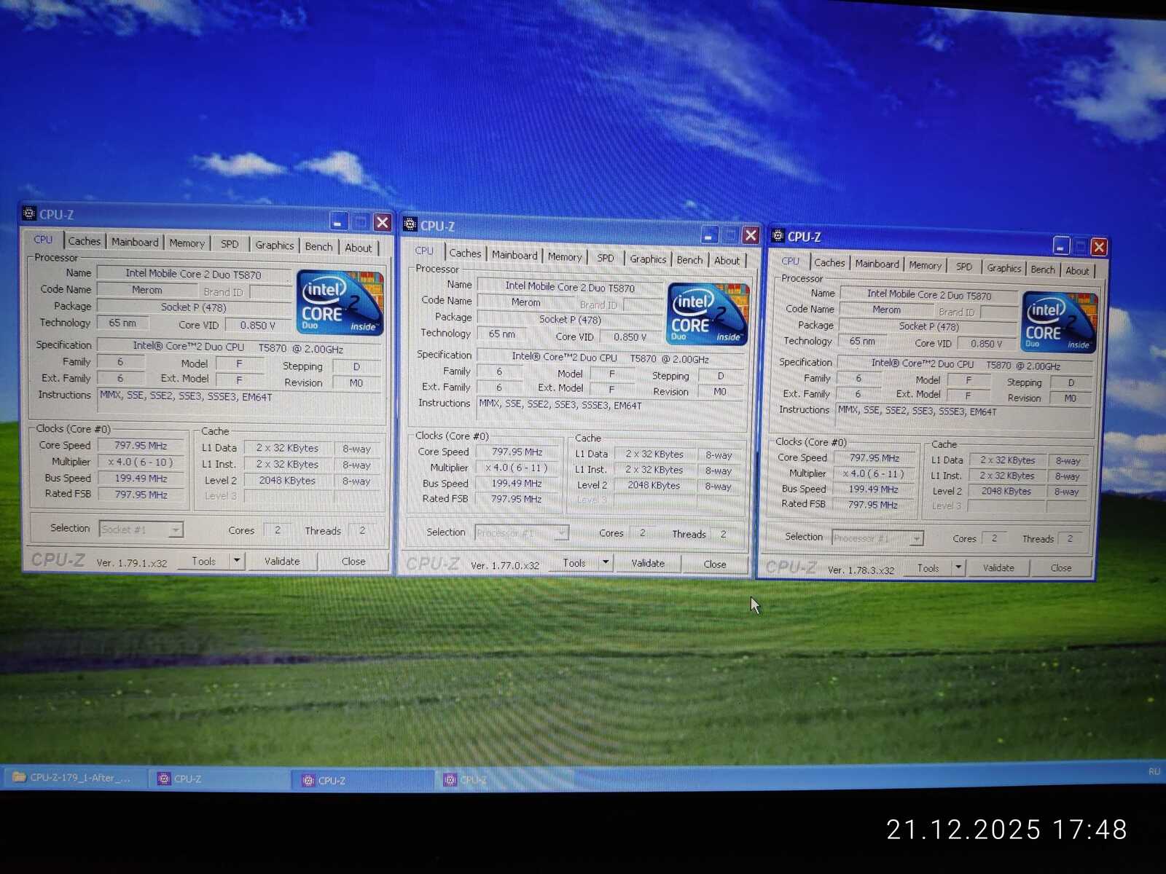Click the Name field in CPU-Z 1.79.1
This screenshot has height=874, width=1166.
click(x=194, y=274)
